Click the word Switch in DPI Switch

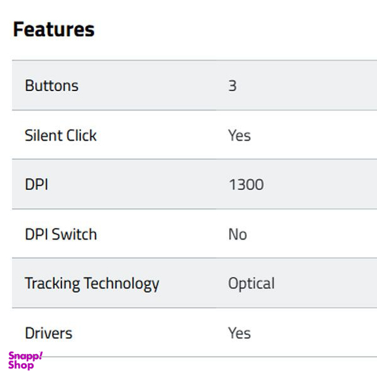(x=74, y=234)
